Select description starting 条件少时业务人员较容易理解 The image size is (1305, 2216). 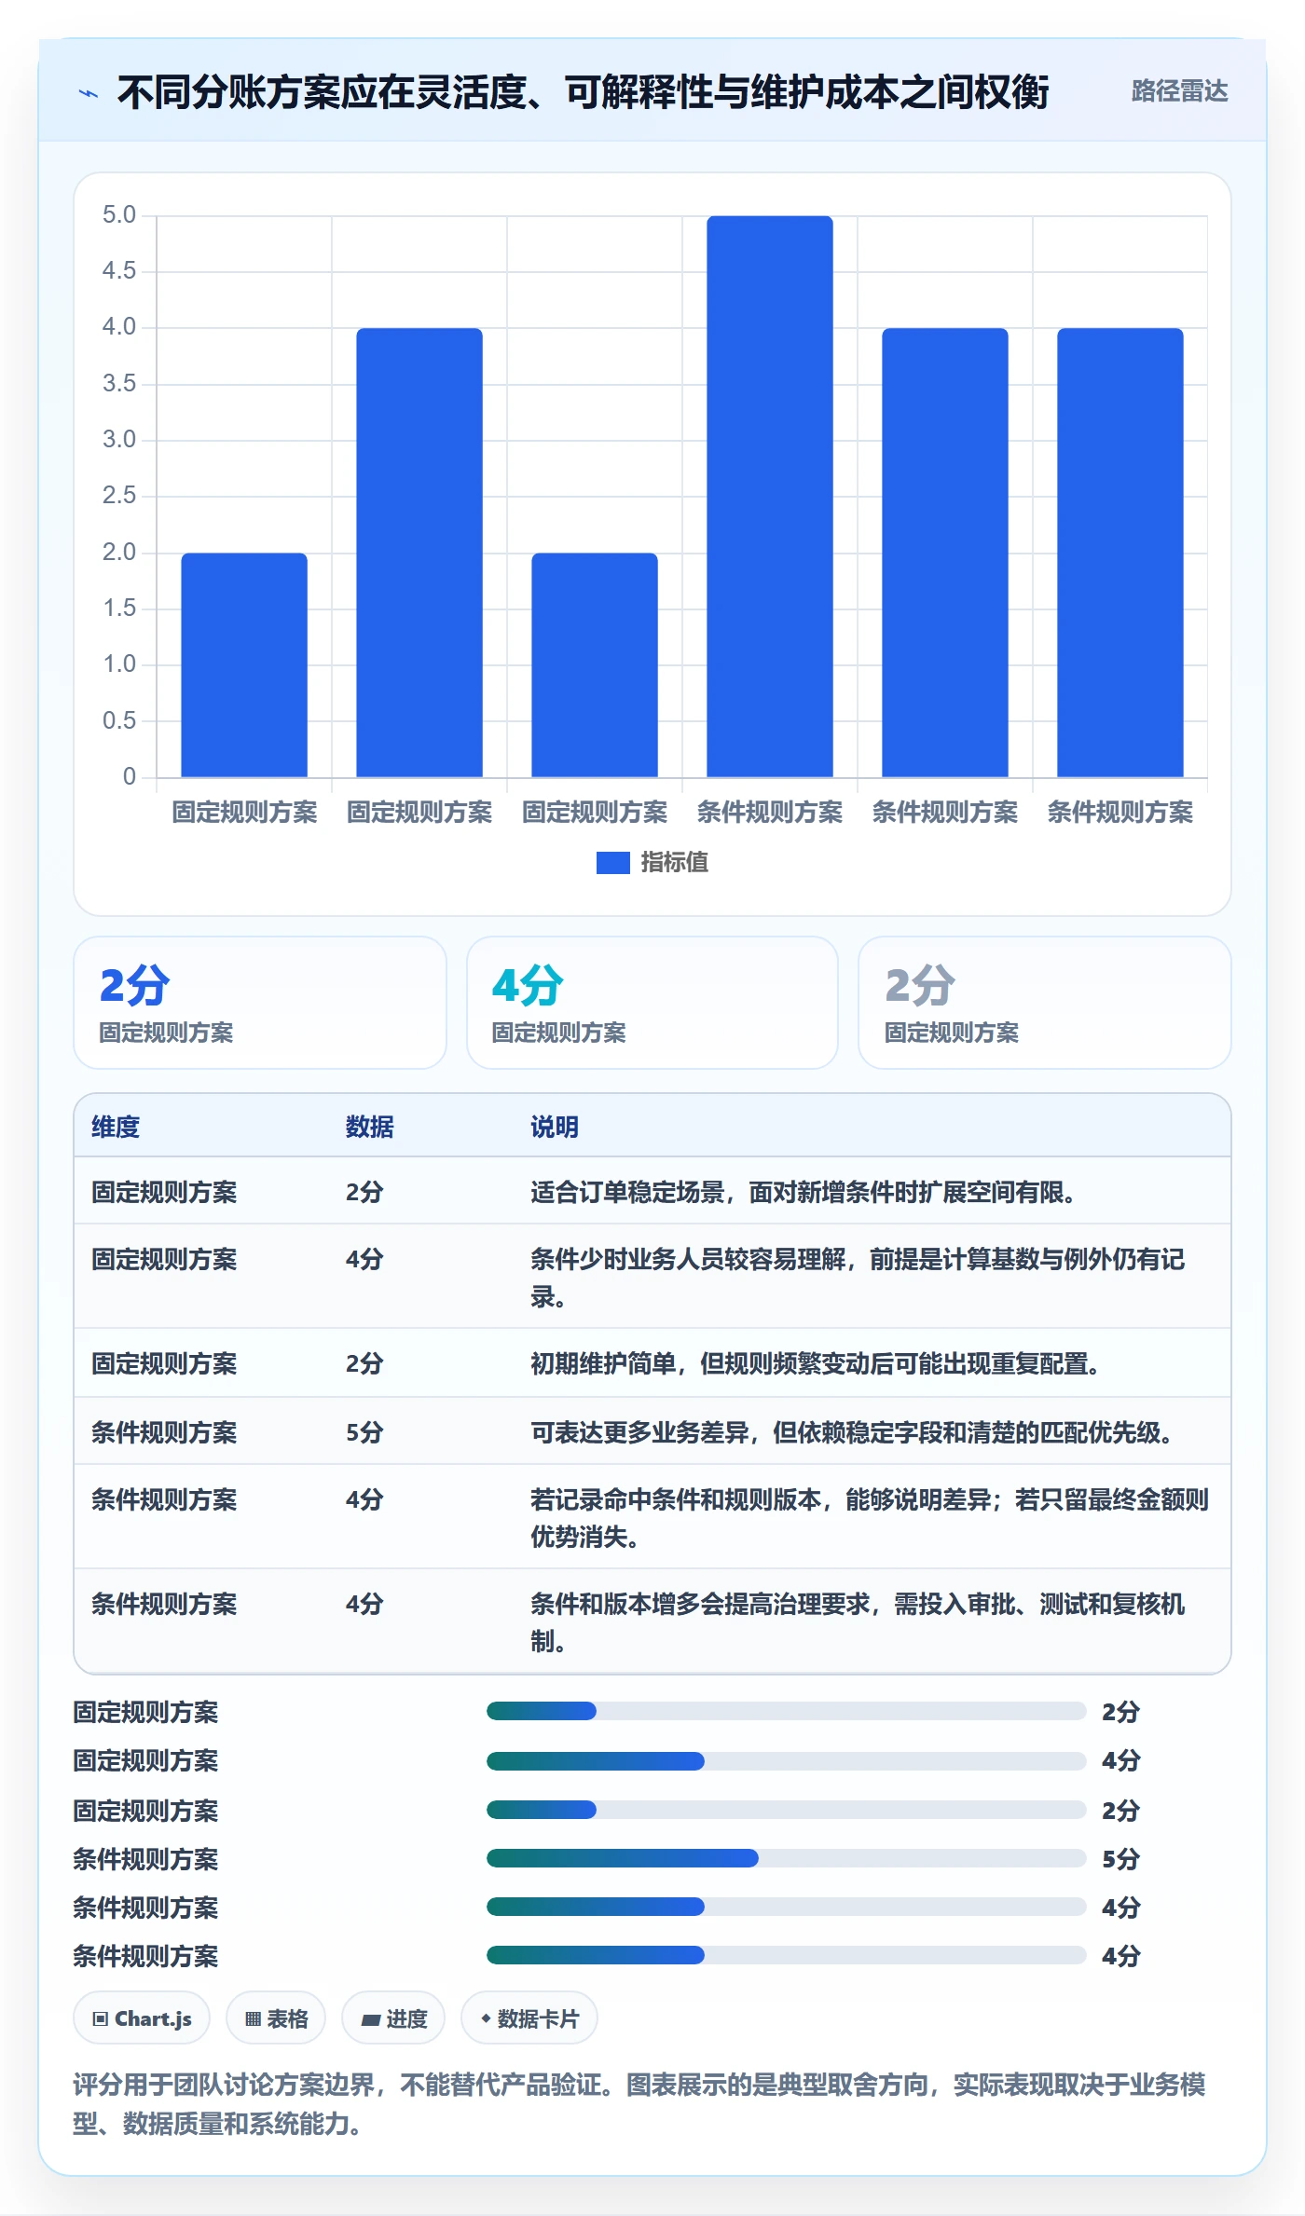(x=858, y=1278)
